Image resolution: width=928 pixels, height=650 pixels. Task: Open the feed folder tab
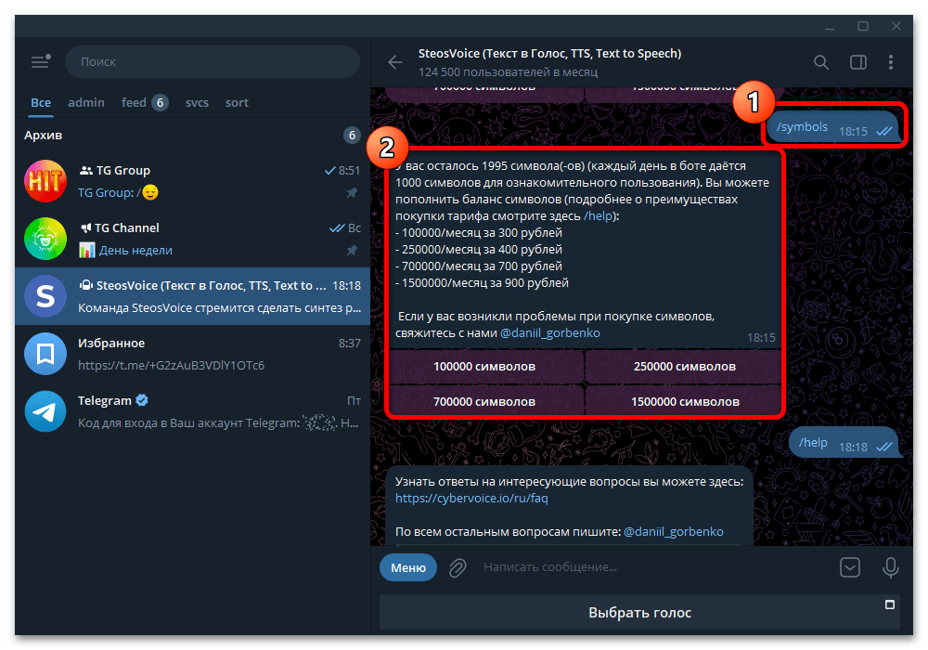145,102
